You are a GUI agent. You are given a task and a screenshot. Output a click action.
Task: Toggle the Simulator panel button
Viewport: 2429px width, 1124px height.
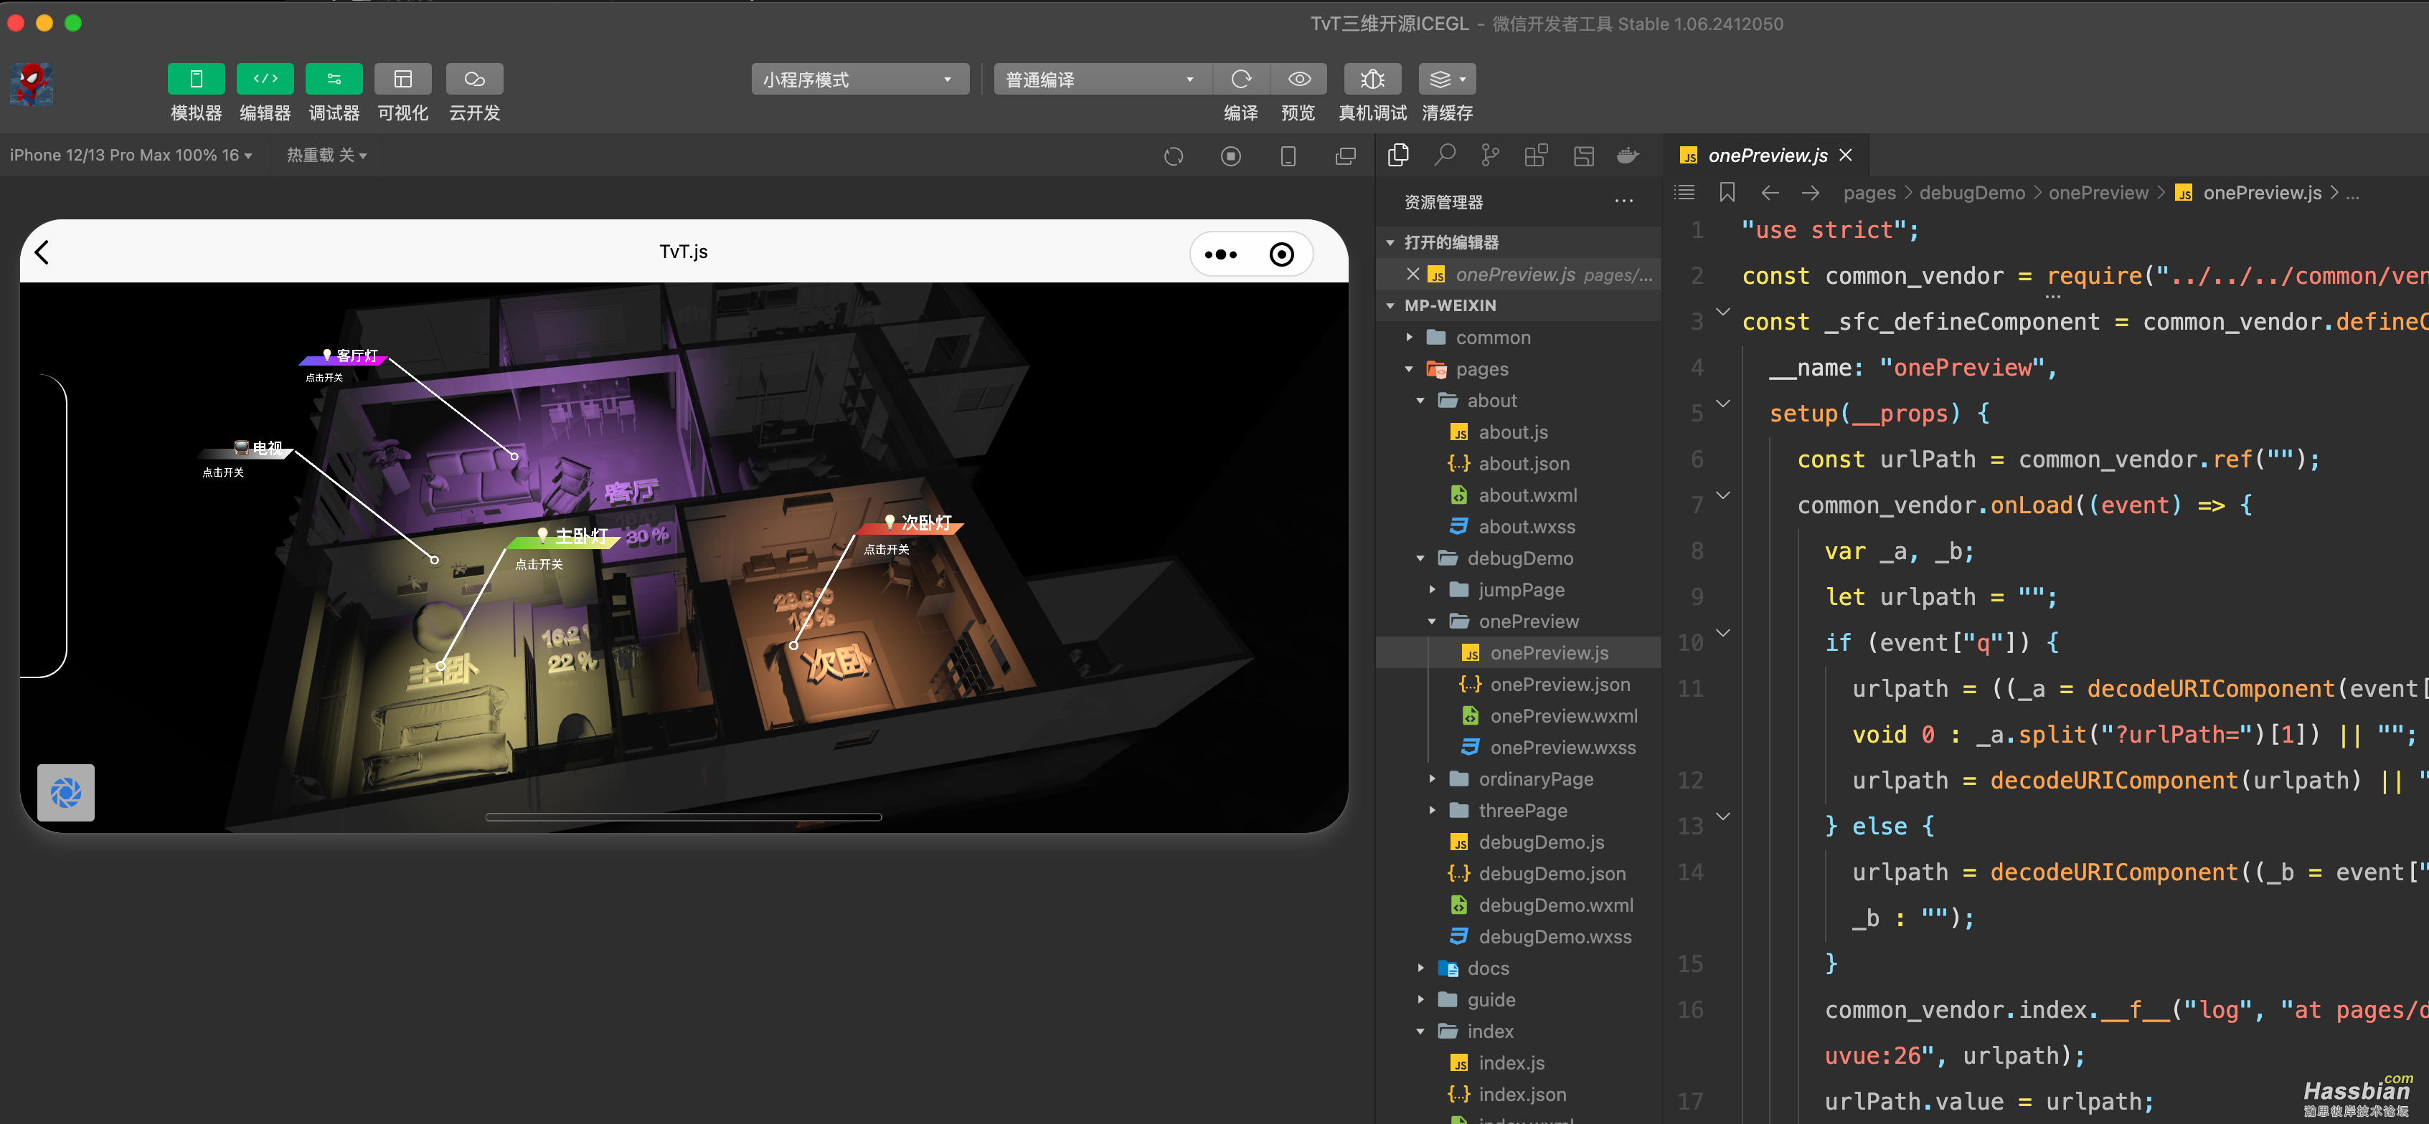(x=196, y=79)
